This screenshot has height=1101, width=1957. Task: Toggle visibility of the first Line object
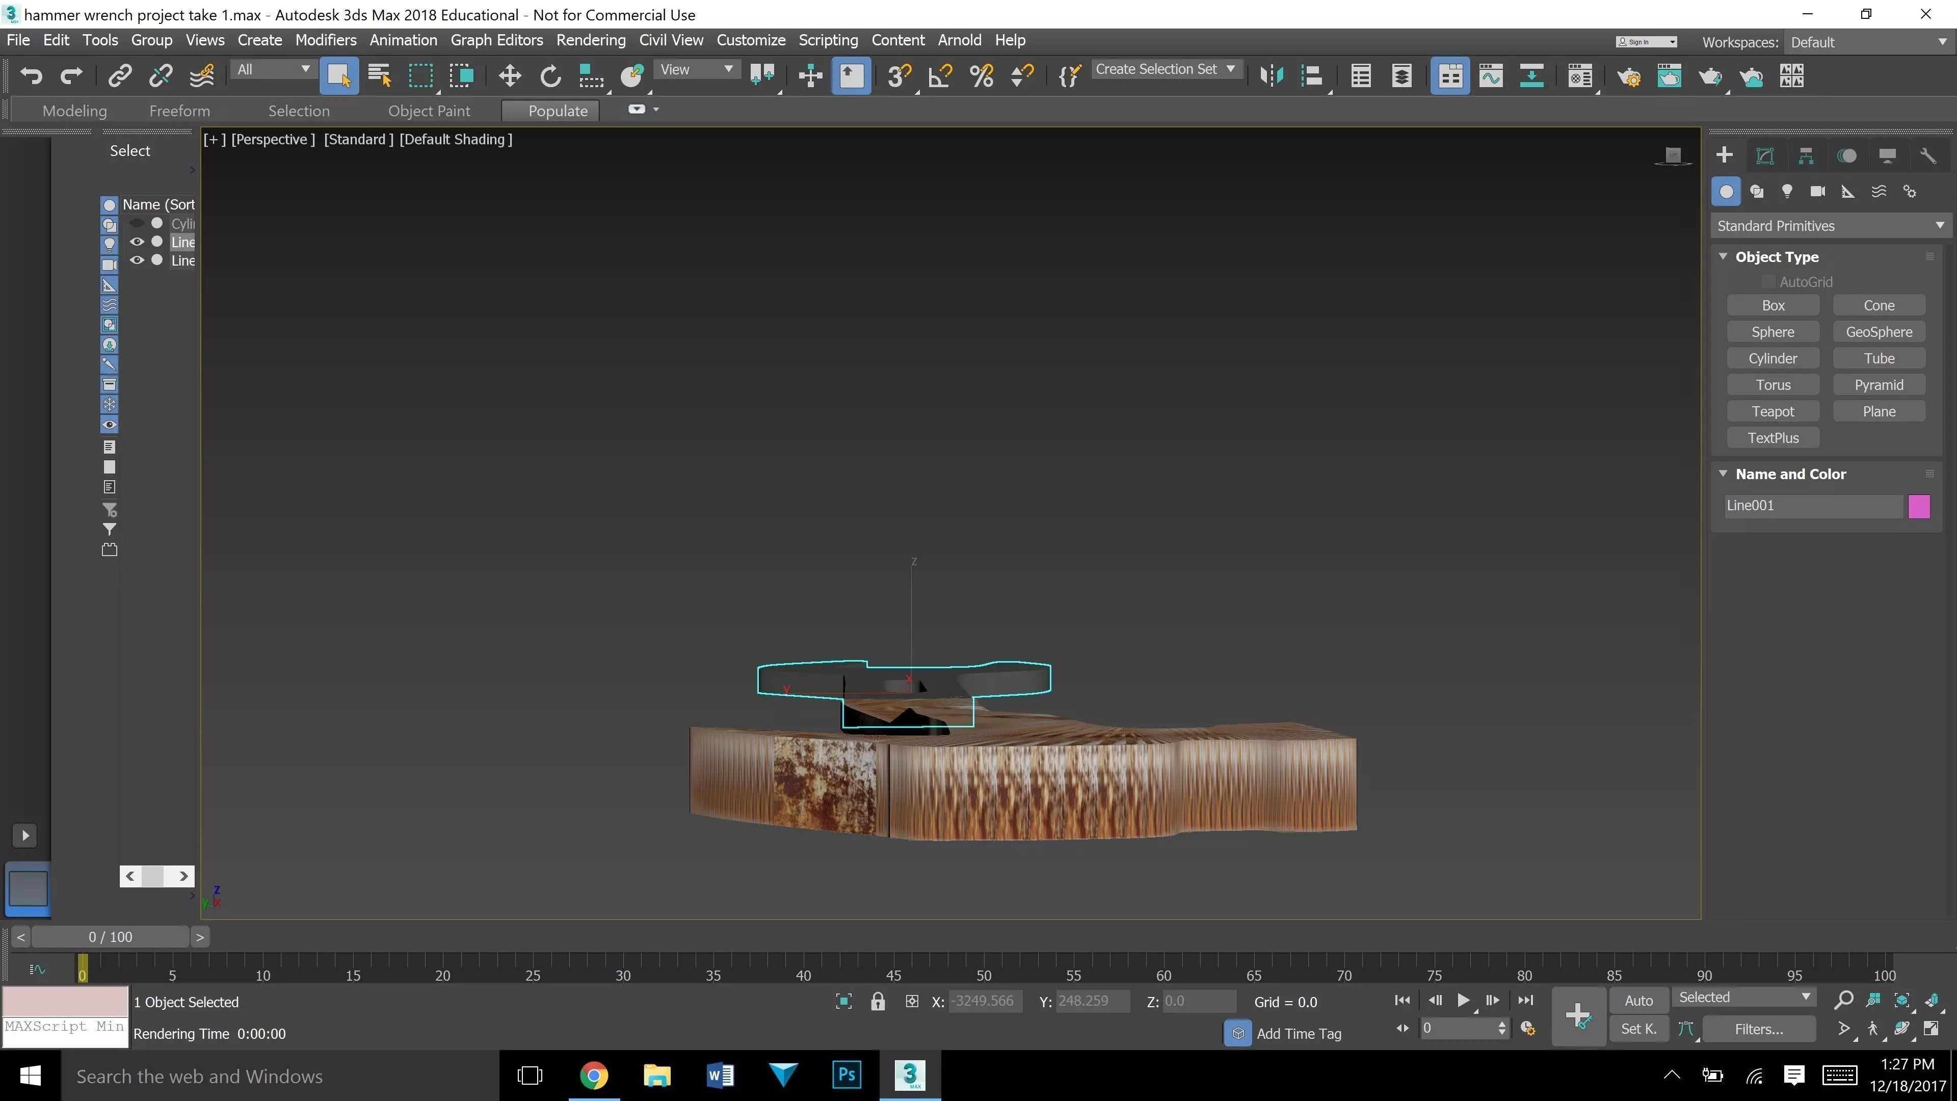(x=137, y=242)
